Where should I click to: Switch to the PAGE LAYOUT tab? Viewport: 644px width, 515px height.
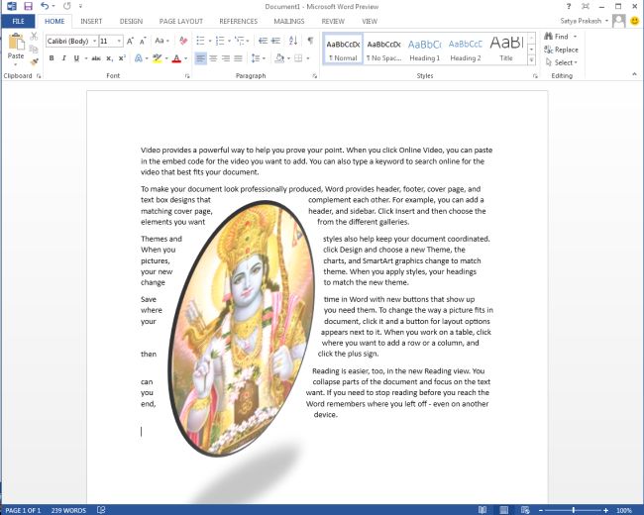(x=181, y=22)
